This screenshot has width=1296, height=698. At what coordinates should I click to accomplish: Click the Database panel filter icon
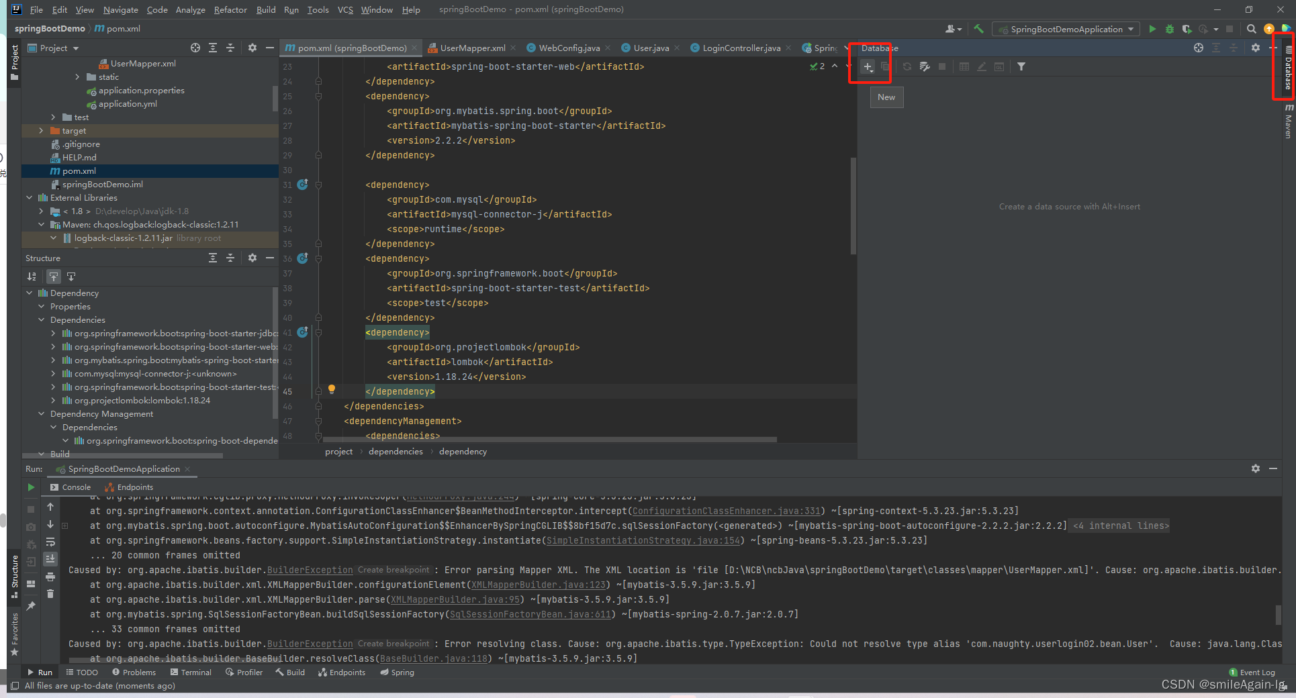pyautogui.click(x=1021, y=67)
